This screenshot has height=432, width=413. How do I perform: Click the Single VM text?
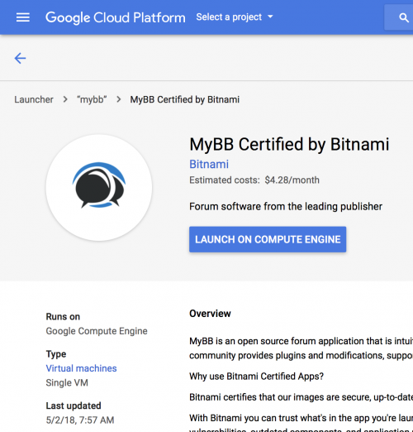[67, 383]
